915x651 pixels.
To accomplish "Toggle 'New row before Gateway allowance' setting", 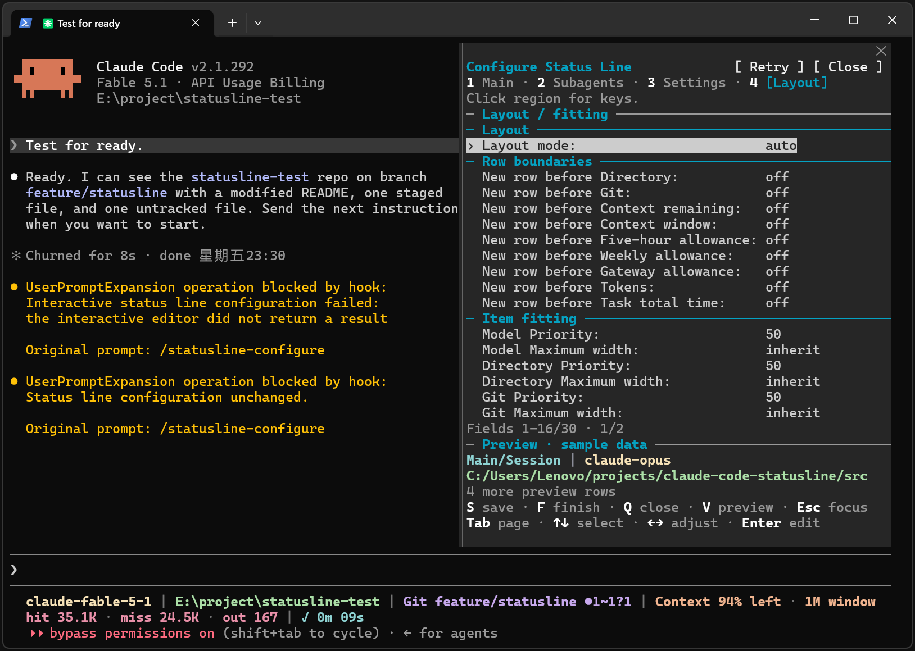I will click(636, 271).
